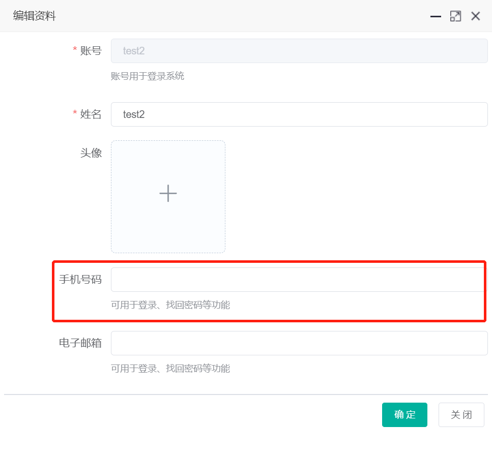Click the hint text below the 手机号码 field
The height and width of the screenshot is (455, 492).
point(170,305)
